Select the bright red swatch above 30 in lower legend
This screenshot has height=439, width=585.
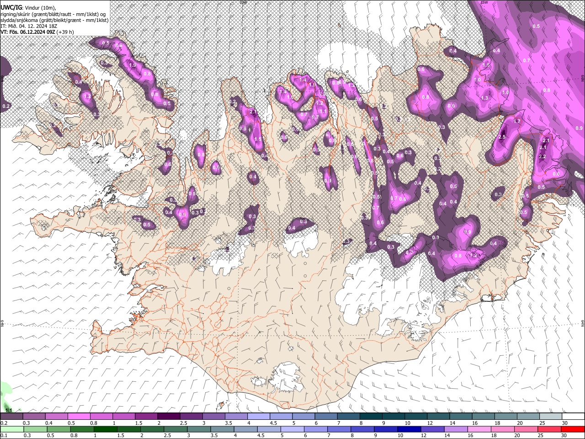pos(573,429)
